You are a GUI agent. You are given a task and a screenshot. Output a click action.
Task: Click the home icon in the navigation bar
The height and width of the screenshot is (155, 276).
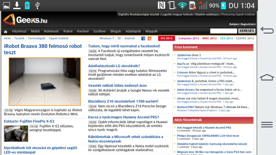tap(6, 32)
